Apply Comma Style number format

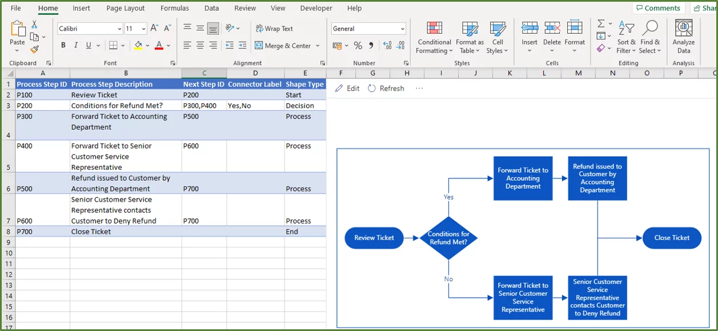tap(371, 46)
